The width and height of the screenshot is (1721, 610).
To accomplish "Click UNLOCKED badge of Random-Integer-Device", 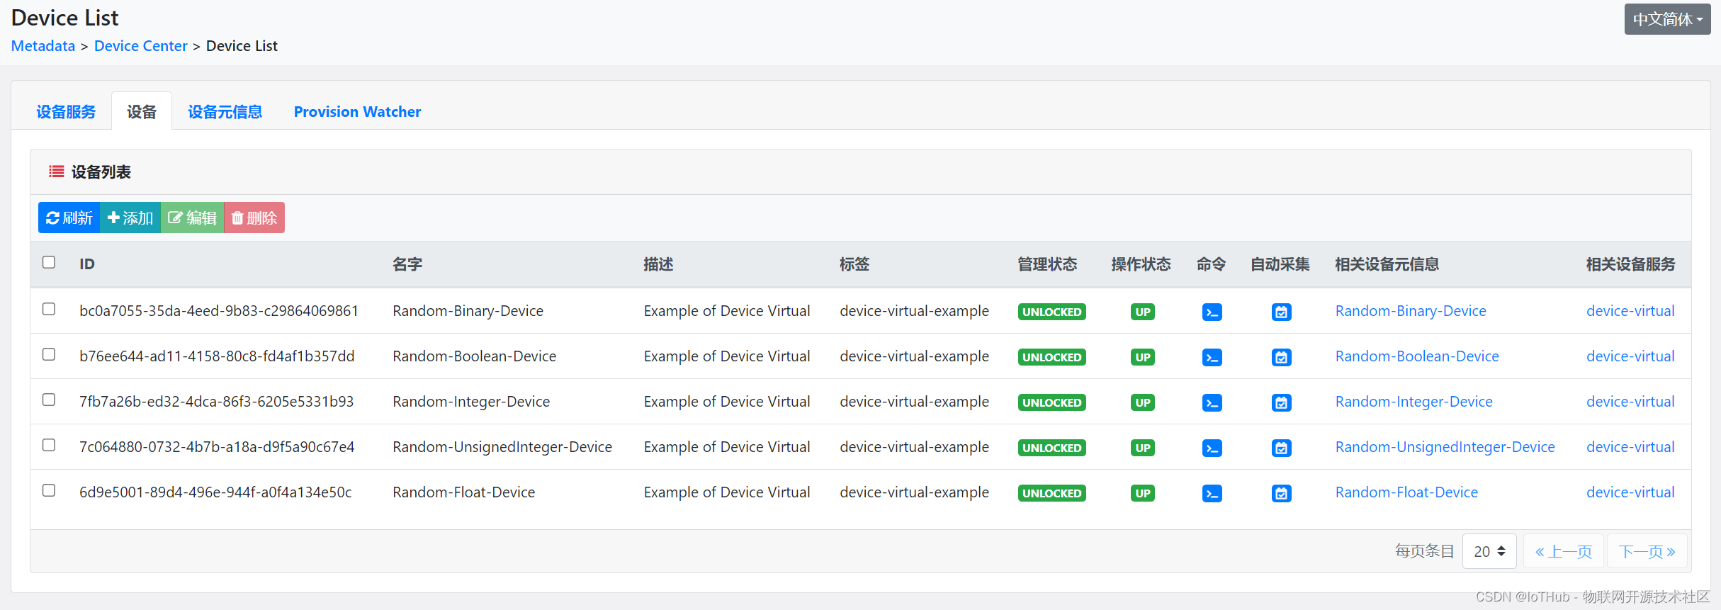I will tap(1051, 402).
